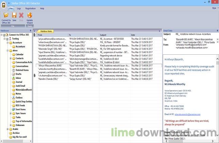This screenshot has width=219, height=143.
Task: Click the Calendar folder icon
Action: [14, 54]
